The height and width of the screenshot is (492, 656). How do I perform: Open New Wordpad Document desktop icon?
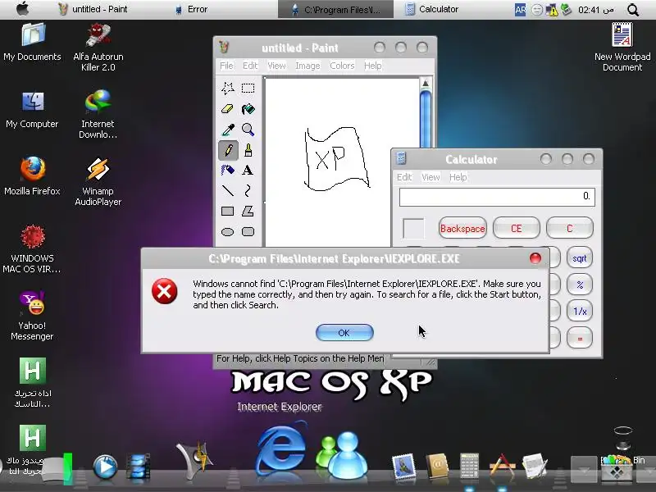tap(622, 48)
